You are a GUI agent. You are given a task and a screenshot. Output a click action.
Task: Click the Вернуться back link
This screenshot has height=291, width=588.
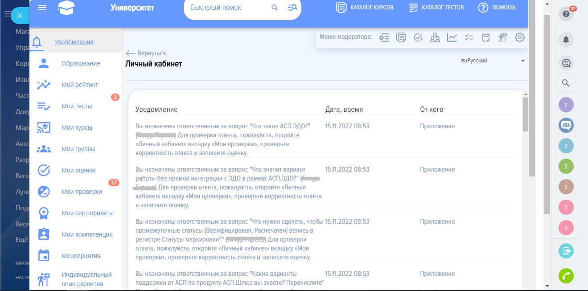pos(146,53)
